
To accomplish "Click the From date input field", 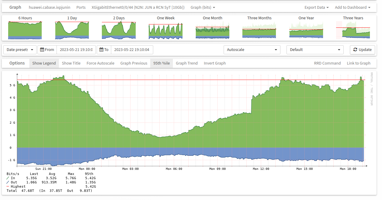I will [76, 50].
